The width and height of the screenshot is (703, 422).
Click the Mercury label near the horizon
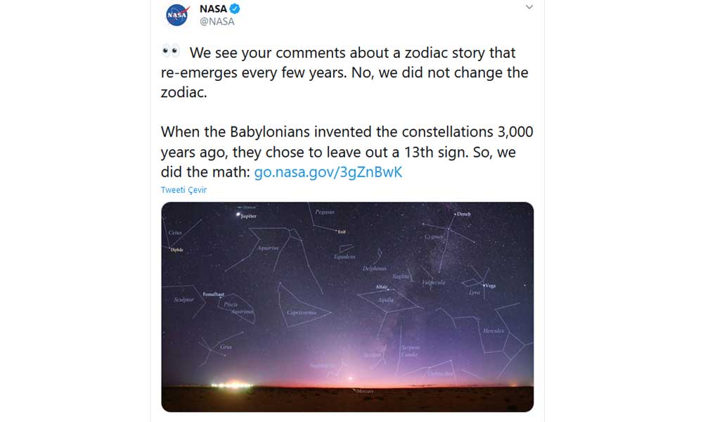tap(365, 390)
